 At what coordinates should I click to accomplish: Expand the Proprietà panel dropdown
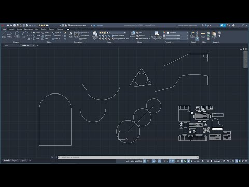169,42
